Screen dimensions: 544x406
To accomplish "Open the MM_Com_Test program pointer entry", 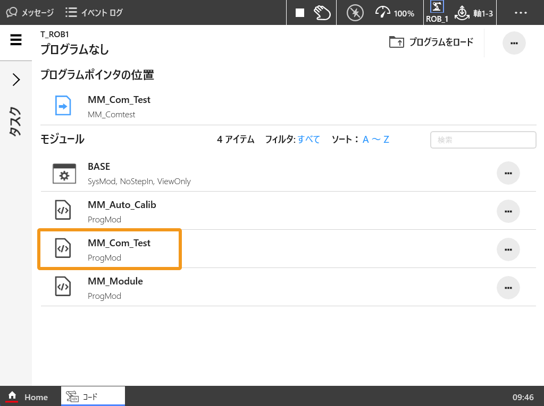I will coord(119,105).
